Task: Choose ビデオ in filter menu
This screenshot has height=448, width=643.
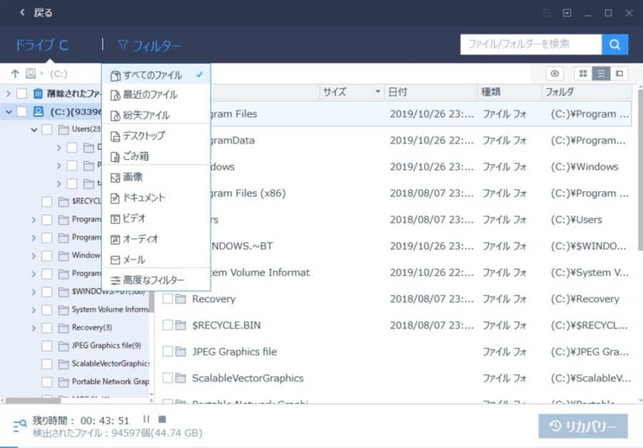Action: pyautogui.click(x=156, y=218)
